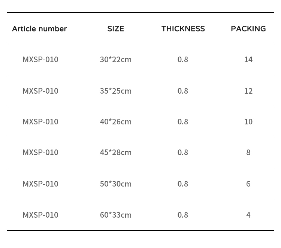This screenshot has width=281, height=248.
Task: Click the packing value 4
Action: [248, 215]
